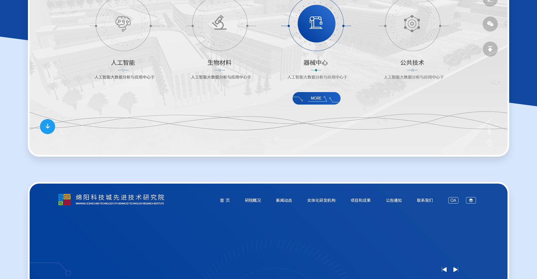Click the WeChat icon in sidebar
This screenshot has height=279, width=537.
[490, 24]
